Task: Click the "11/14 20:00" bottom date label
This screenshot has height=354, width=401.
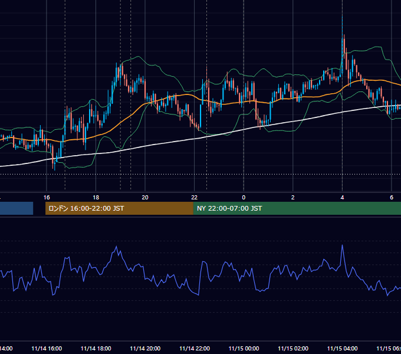Action: click(145, 348)
